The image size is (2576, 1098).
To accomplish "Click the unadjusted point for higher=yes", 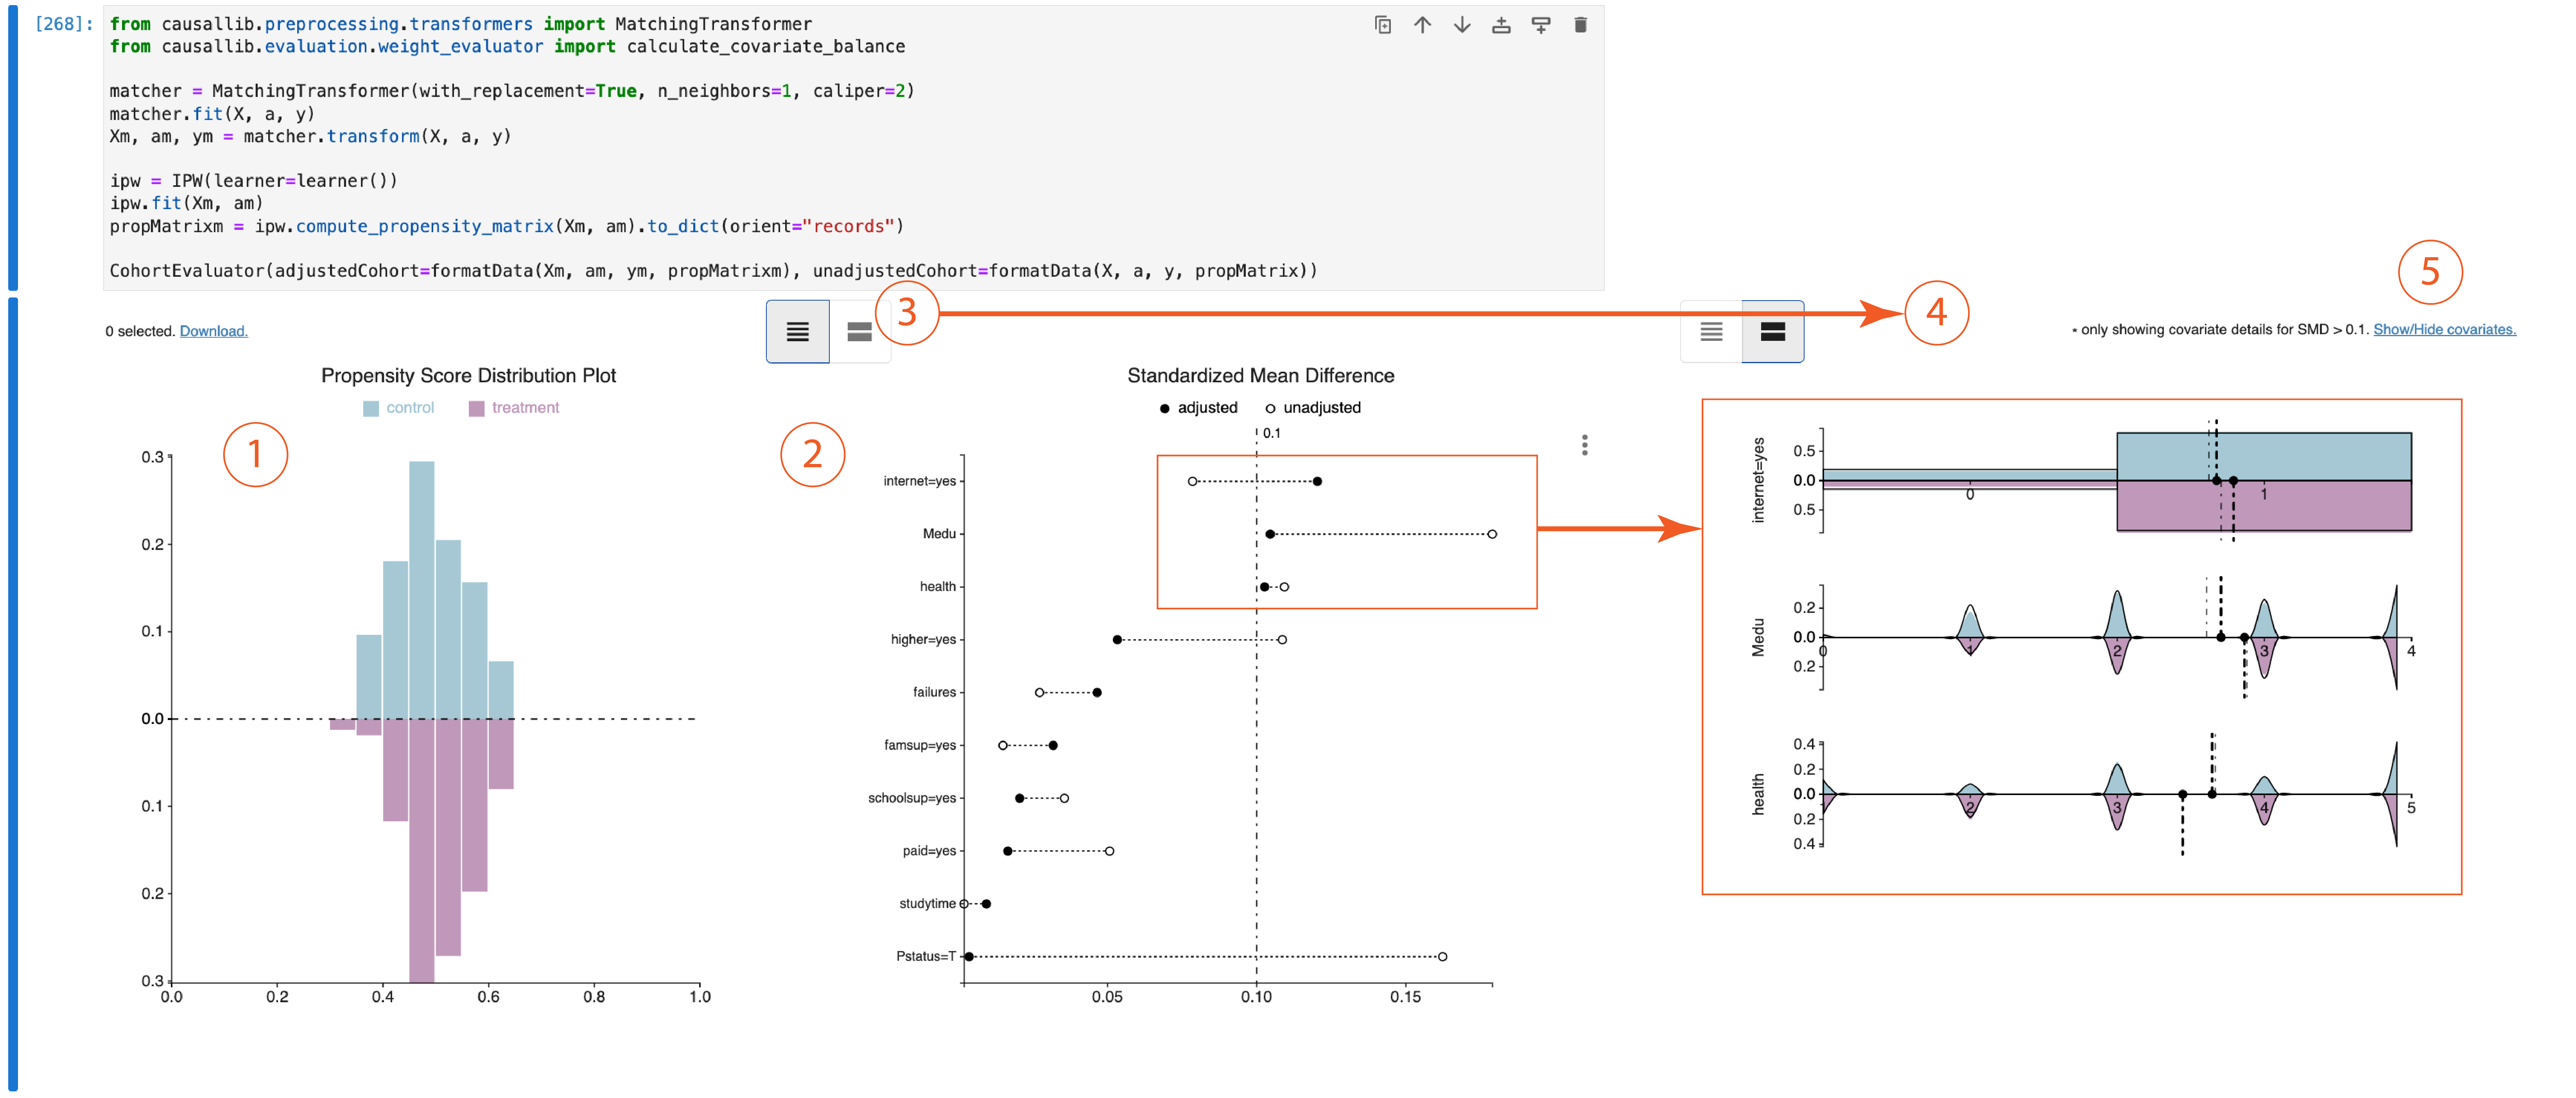I will pos(1282,639).
